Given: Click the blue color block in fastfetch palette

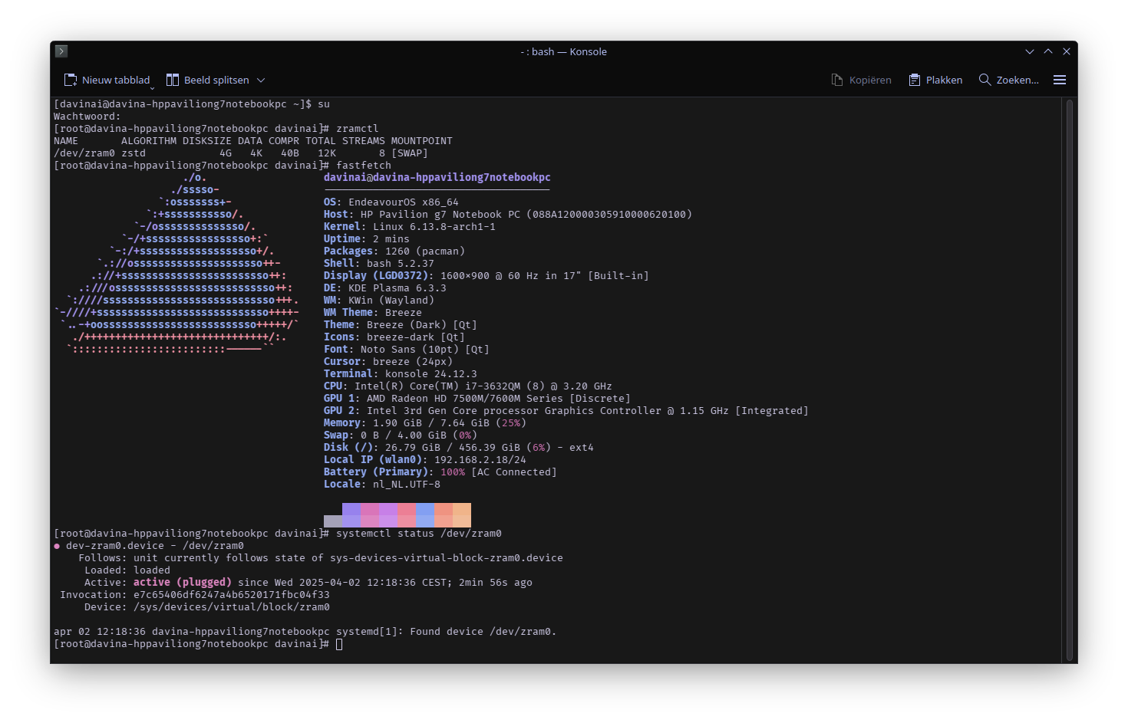Looking at the screenshot, I should point(425,514).
